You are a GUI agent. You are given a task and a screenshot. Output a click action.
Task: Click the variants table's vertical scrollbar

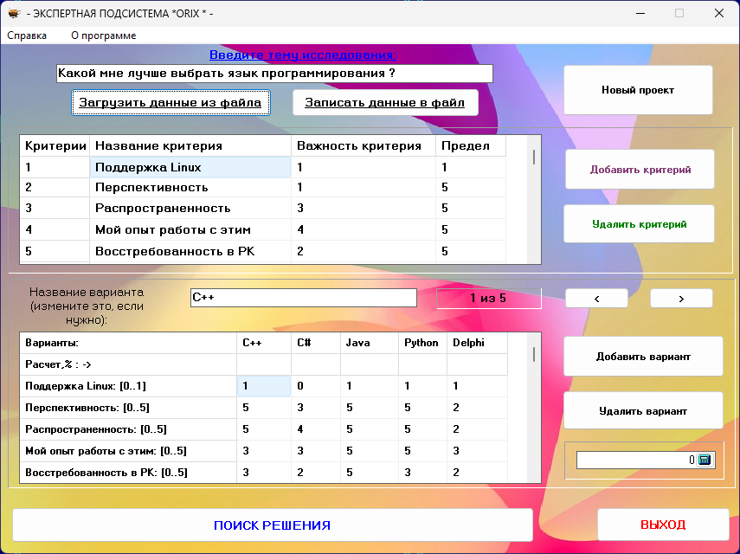(x=534, y=408)
